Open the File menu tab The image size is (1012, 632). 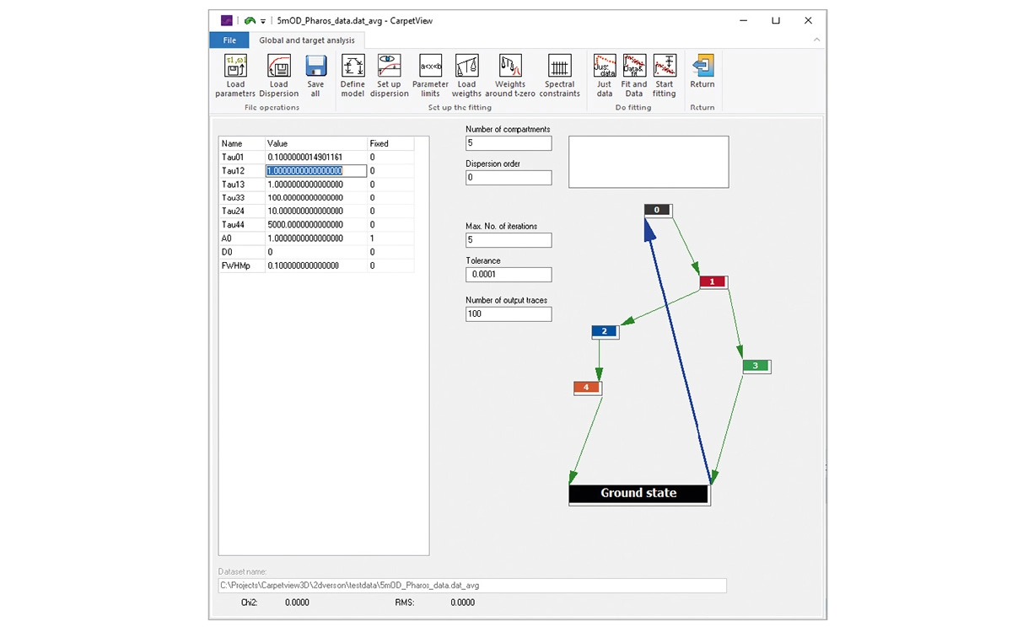pos(229,40)
